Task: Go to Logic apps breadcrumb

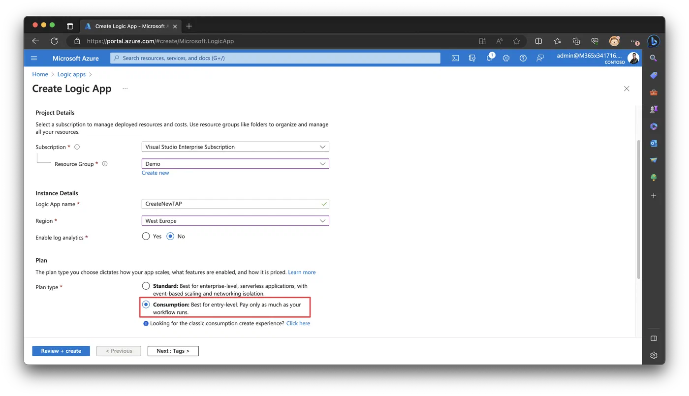Action: tap(71, 74)
